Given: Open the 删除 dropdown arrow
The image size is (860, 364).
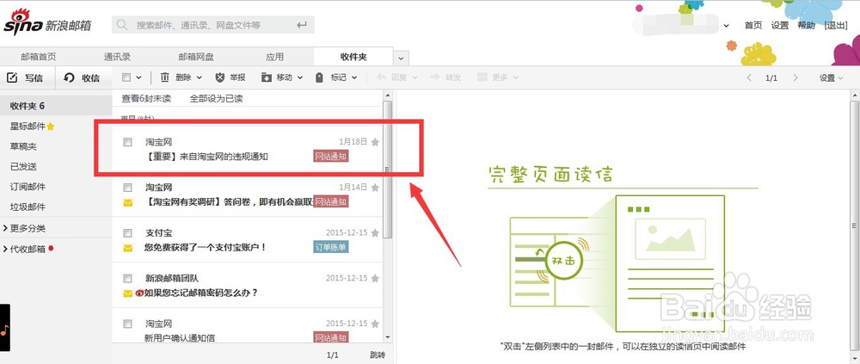Looking at the screenshot, I should (x=199, y=78).
